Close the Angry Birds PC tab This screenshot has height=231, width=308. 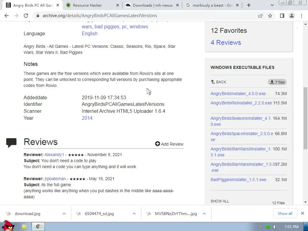[x=58, y=5]
